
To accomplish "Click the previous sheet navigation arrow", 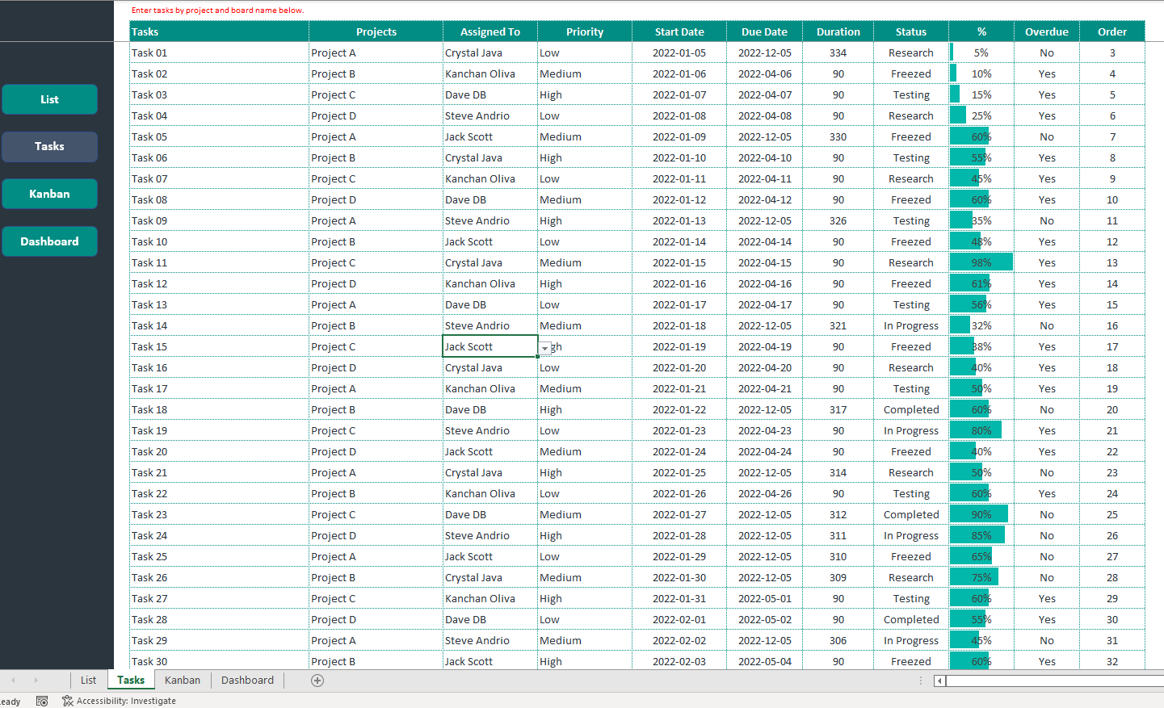I will click(13, 681).
